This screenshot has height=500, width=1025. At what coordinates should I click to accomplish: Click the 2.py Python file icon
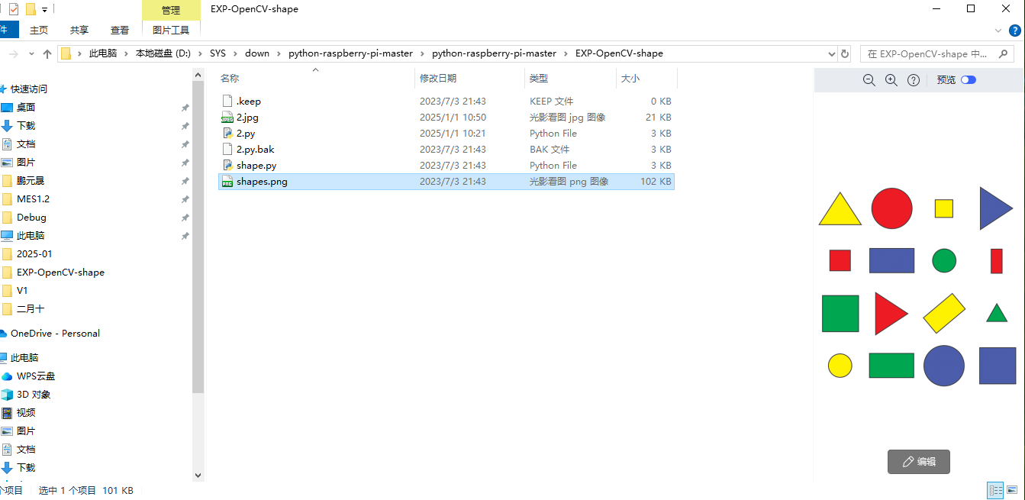[x=227, y=134]
